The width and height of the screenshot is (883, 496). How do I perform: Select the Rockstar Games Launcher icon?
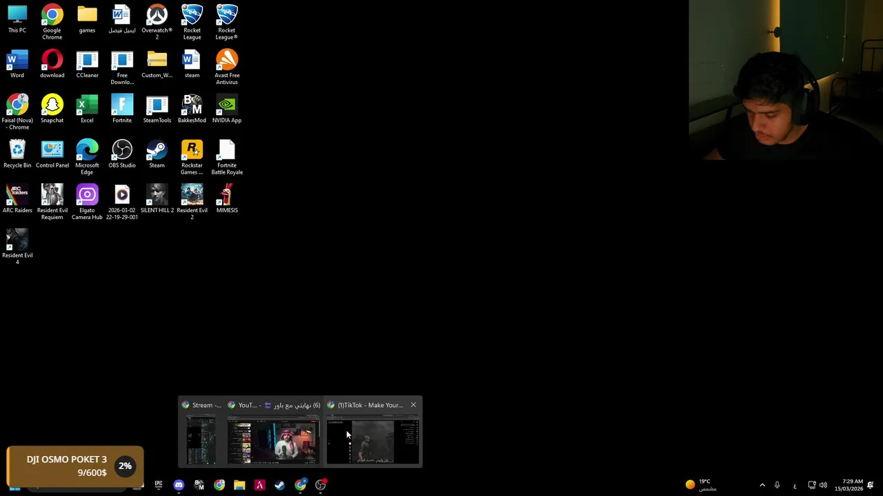(x=192, y=157)
